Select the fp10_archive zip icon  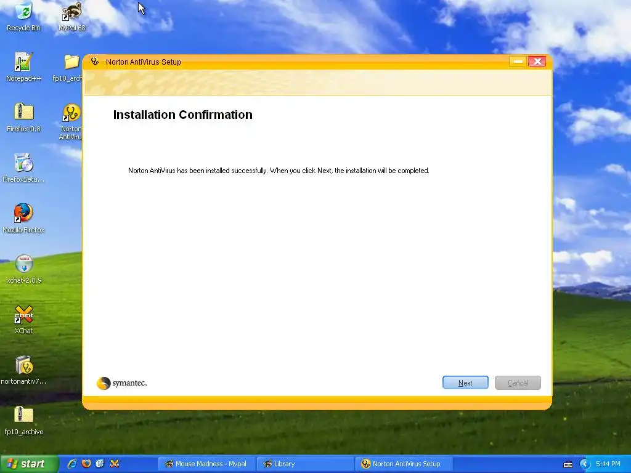tap(24, 421)
